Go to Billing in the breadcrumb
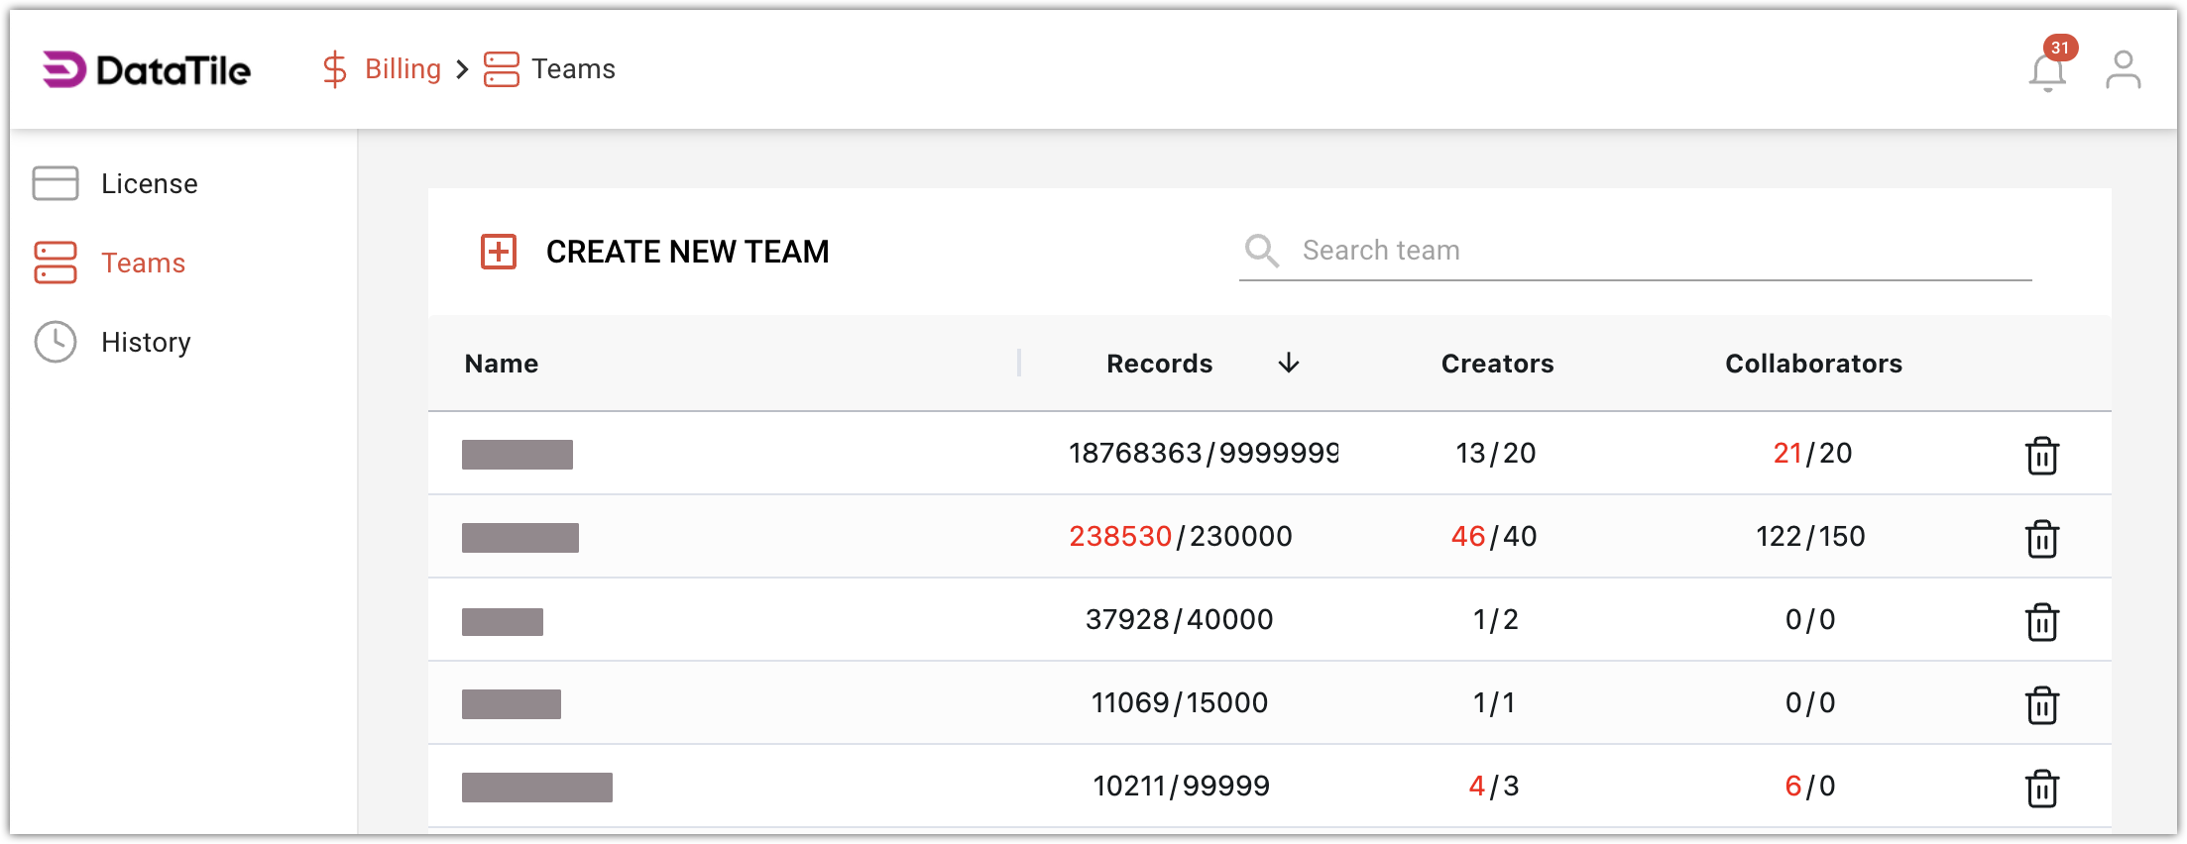The width and height of the screenshot is (2187, 844). click(x=402, y=69)
